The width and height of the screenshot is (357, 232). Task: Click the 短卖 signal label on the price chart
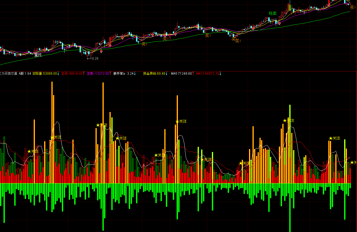coord(273,13)
